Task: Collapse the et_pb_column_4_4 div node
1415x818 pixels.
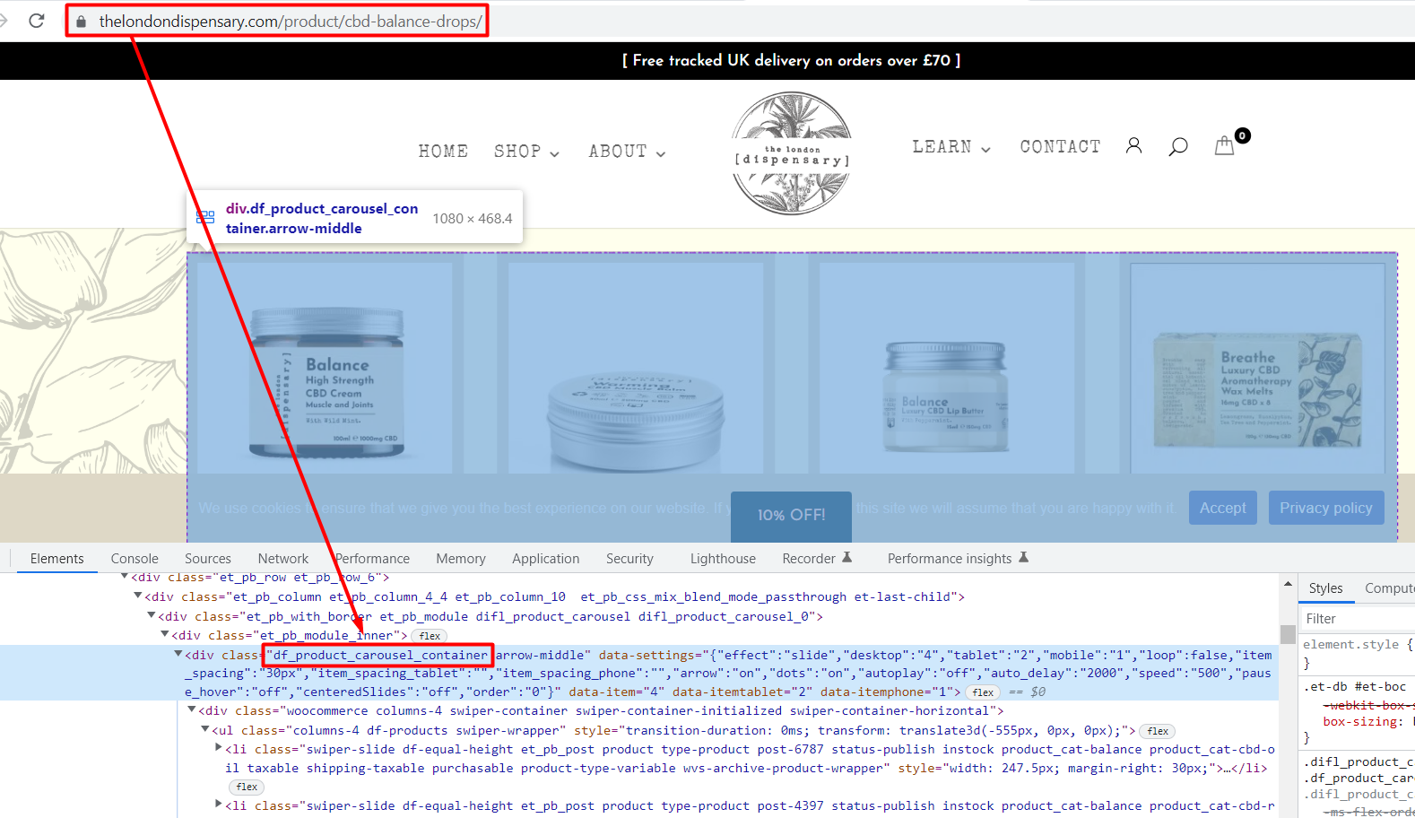Action: [x=138, y=596]
